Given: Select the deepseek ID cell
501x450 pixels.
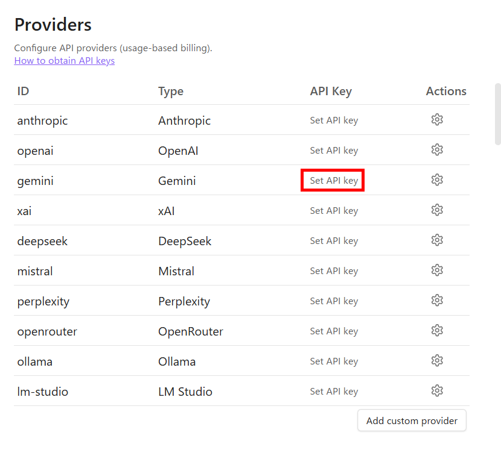Looking at the screenshot, I should point(42,242).
